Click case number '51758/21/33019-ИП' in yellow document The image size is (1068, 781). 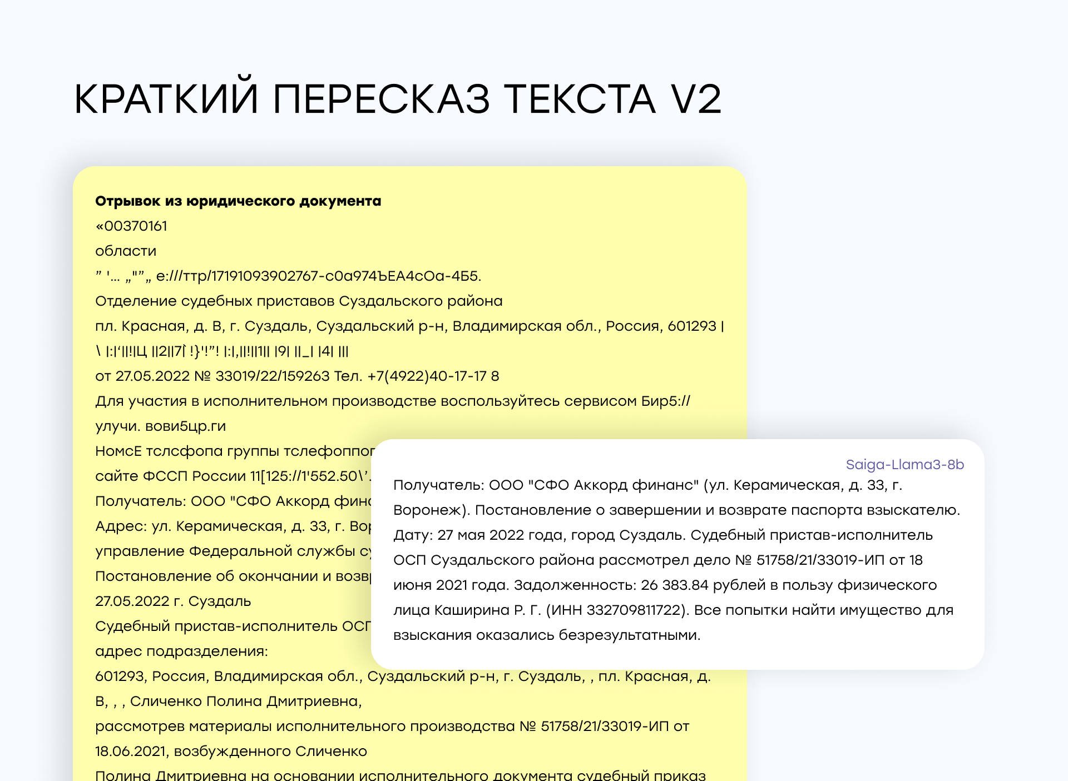(x=605, y=727)
